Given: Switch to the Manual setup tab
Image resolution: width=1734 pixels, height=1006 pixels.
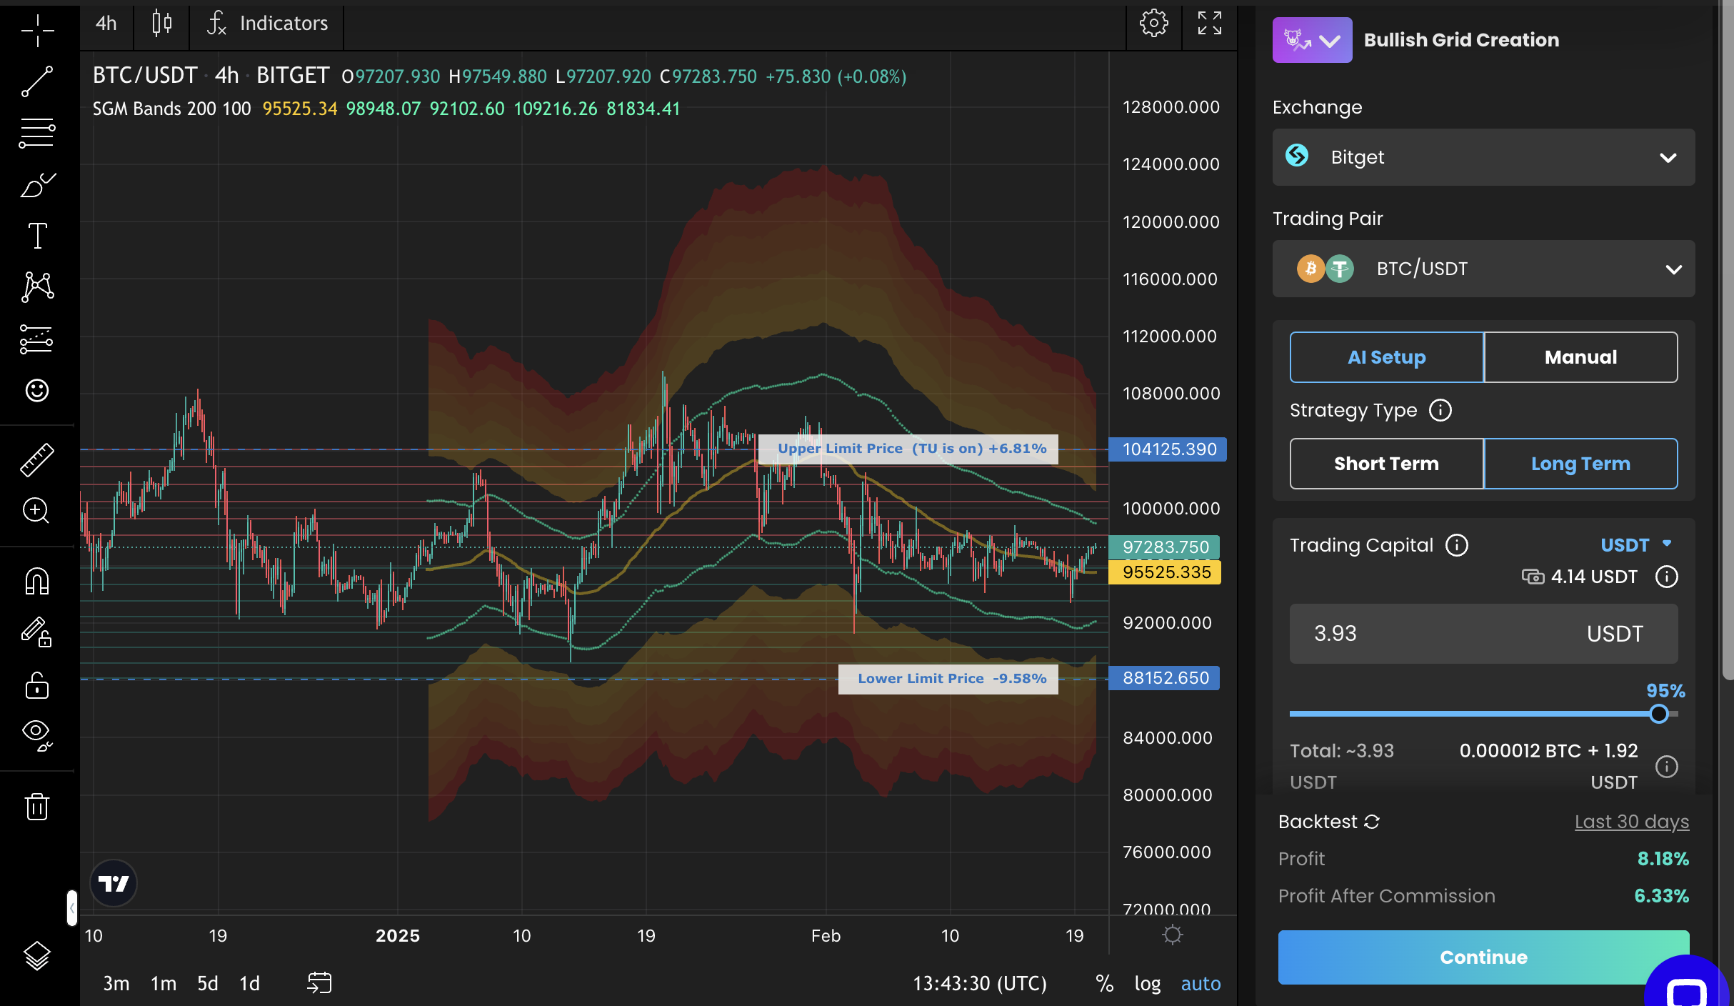Looking at the screenshot, I should click(1580, 357).
